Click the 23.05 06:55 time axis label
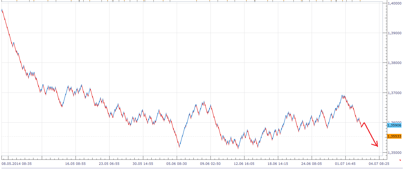Viewport: 403px width, 169px height. [x=109, y=164]
